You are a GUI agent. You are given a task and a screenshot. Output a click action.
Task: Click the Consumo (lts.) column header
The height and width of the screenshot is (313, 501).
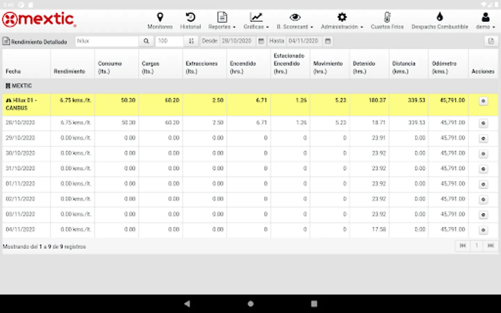coord(117,64)
